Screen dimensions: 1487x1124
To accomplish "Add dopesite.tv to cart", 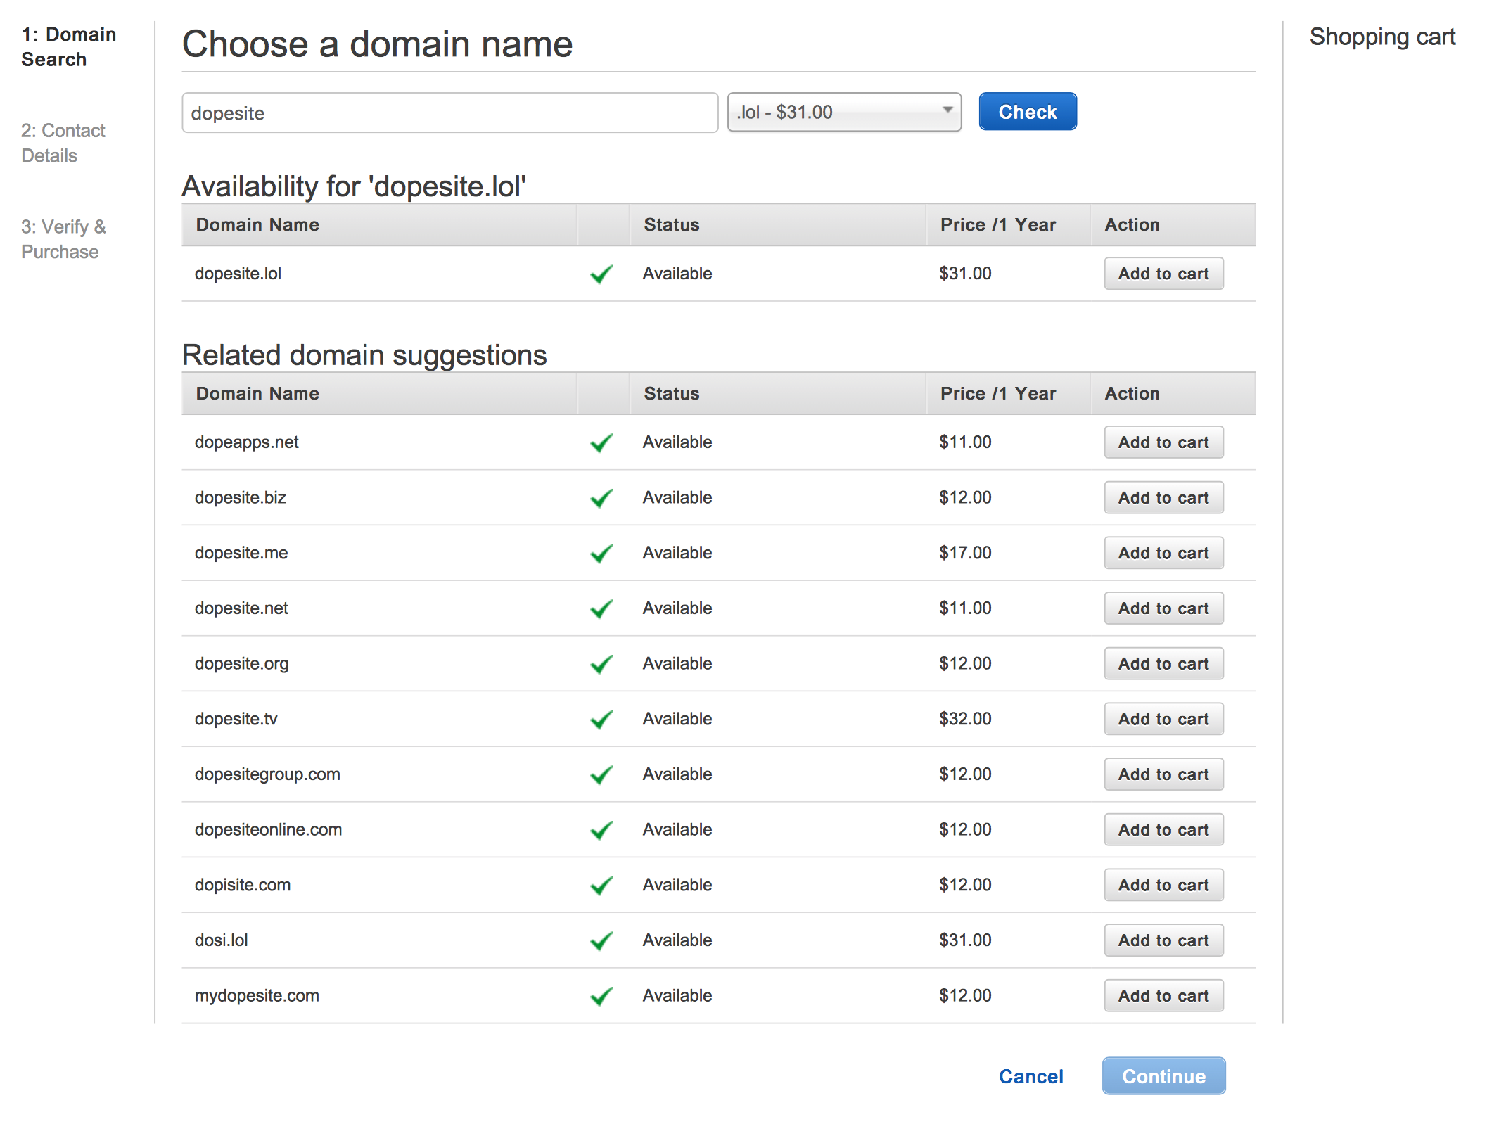I will click(1163, 719).
